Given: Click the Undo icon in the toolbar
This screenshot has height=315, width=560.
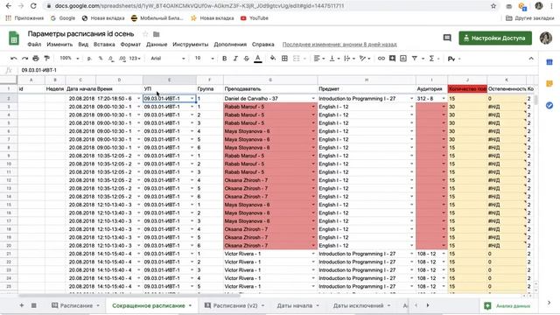Looking at the screenshot, I should (14, 59).
